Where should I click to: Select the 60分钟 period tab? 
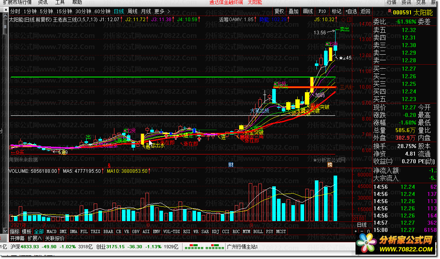[x=102, y=12]
